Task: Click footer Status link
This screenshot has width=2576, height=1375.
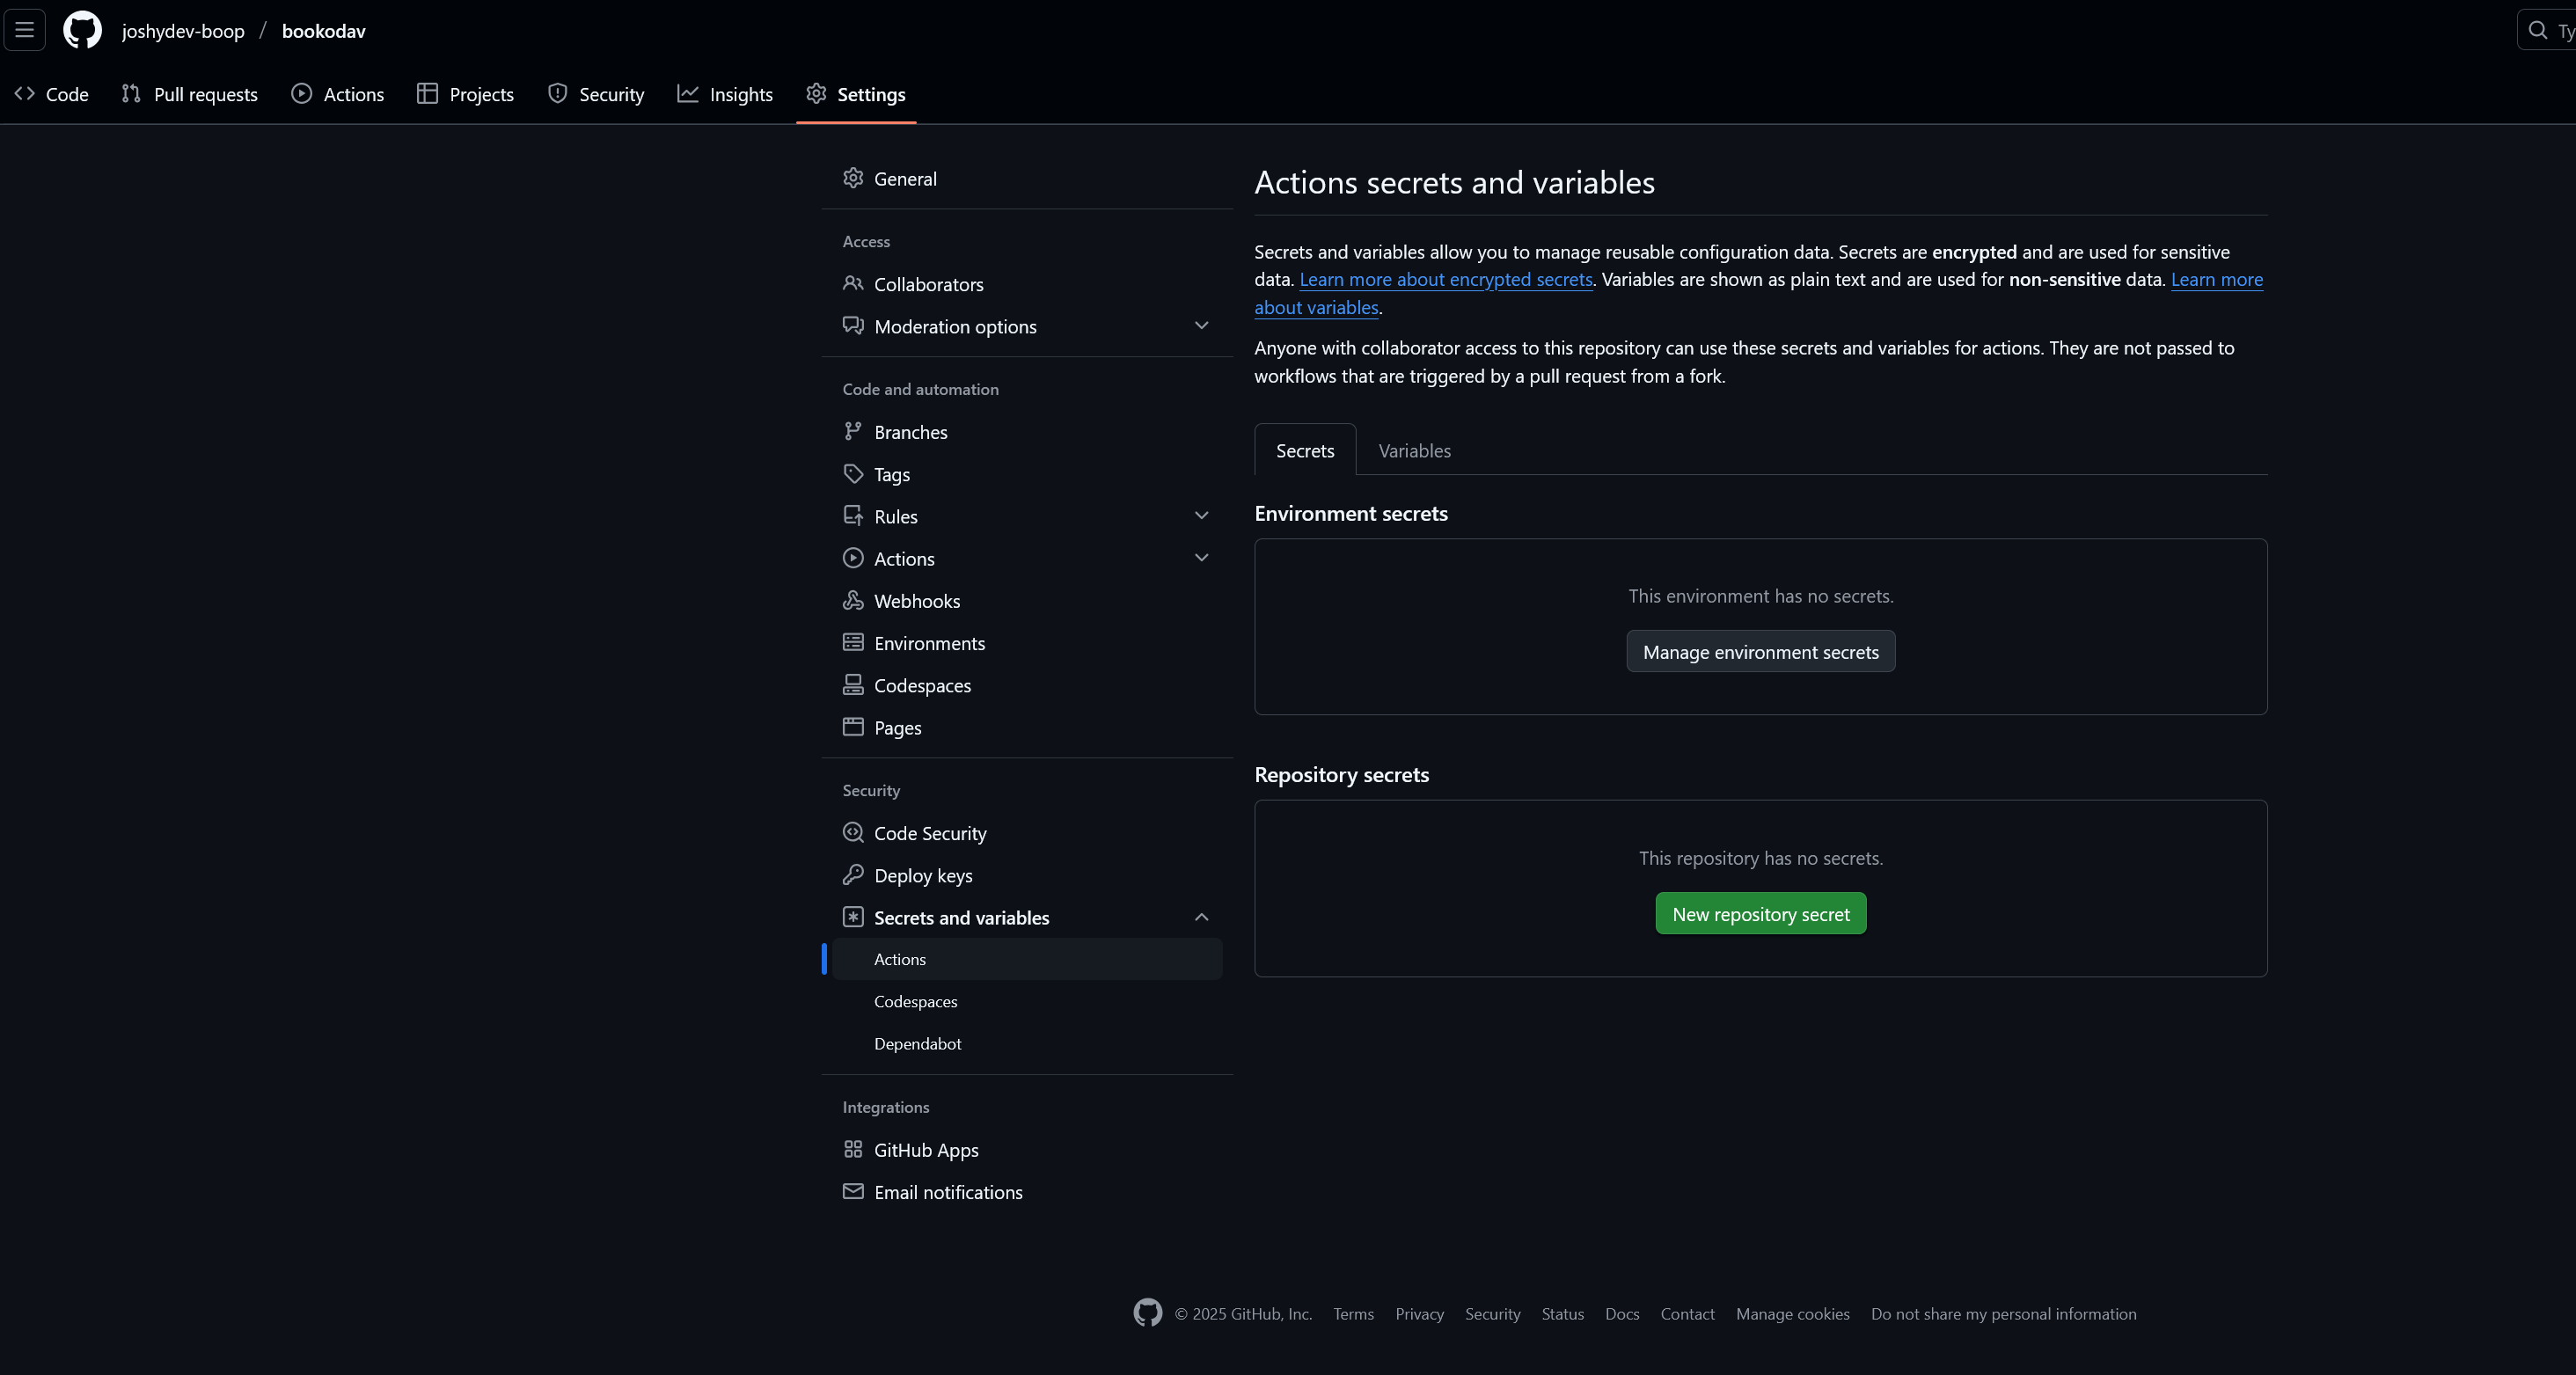Action: [1562, 1314]
